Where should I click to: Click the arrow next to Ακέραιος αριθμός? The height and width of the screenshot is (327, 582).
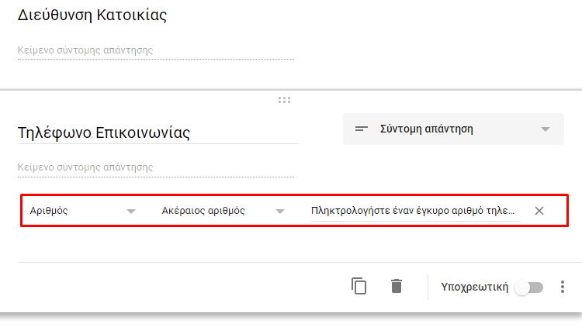tap(280, 212)
